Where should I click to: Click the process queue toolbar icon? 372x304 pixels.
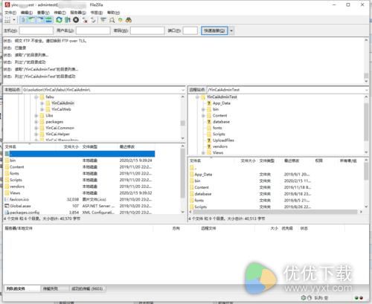pos(68,20)
